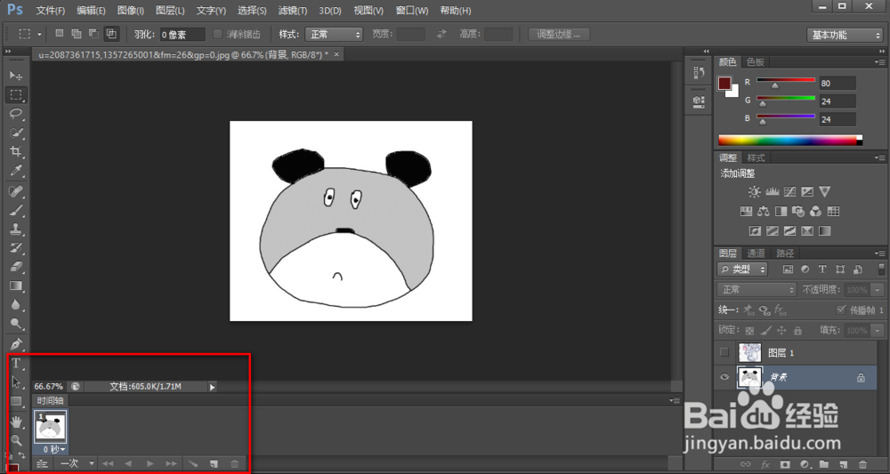
Task: Open the History panel icon
Action: (699, 73)
